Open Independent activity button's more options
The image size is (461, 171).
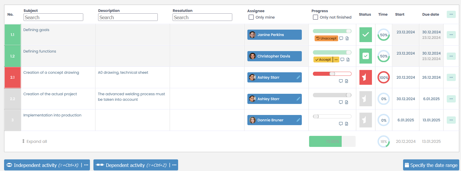pos(86,165)
